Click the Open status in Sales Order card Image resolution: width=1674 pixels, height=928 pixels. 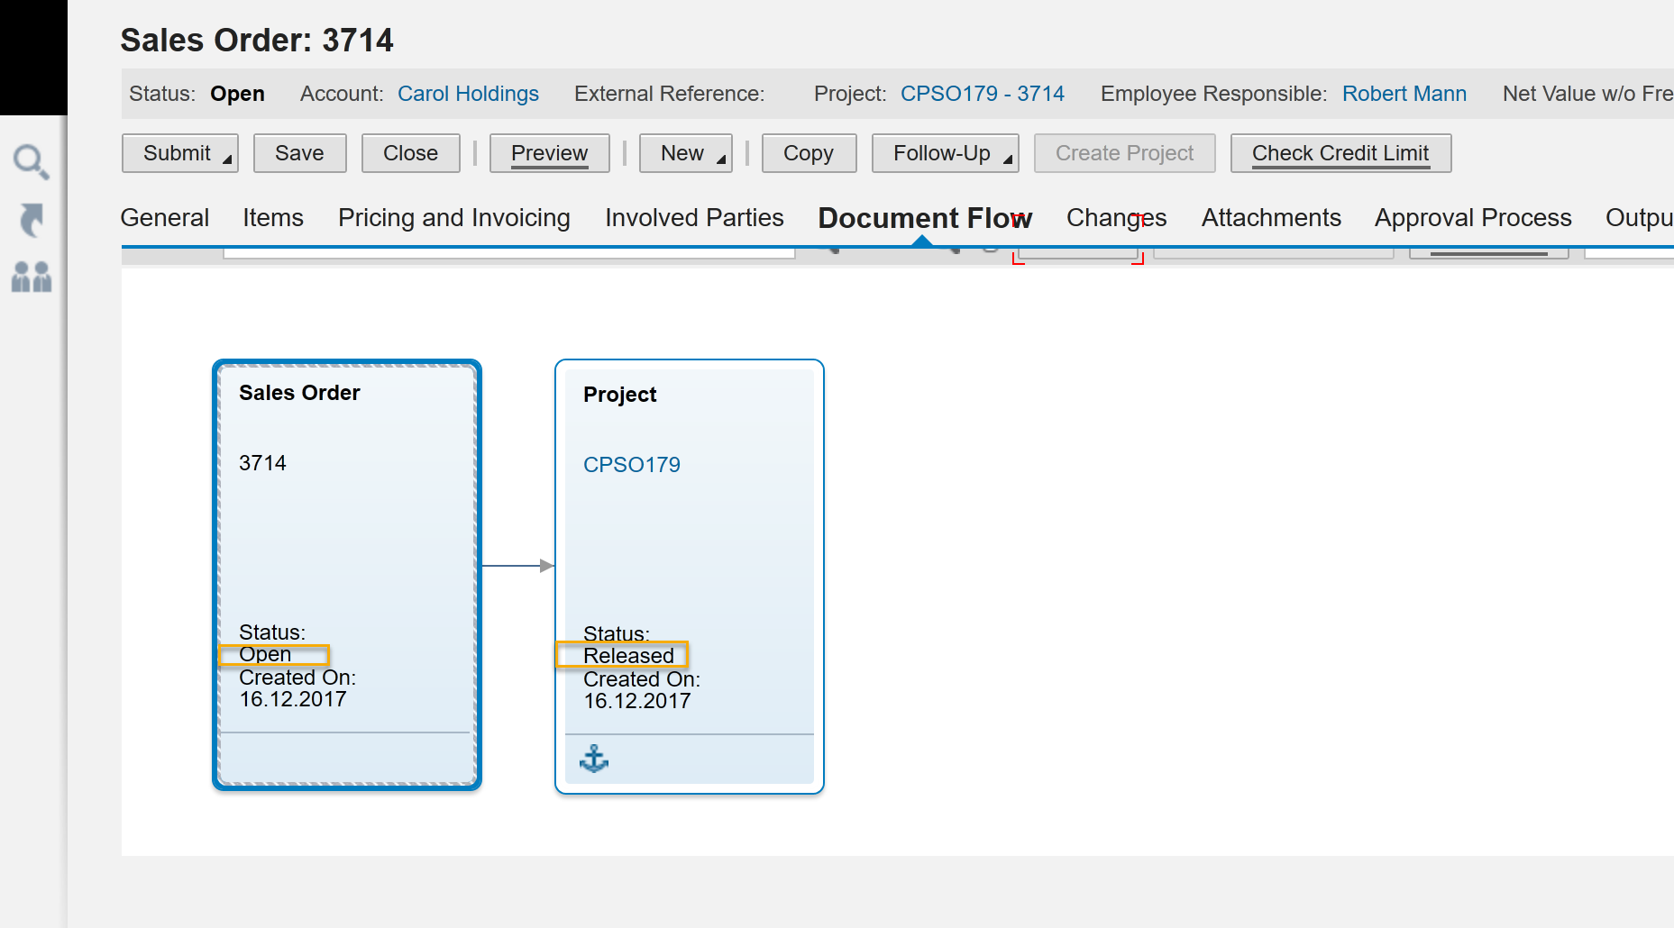click(x=265, y=654)
